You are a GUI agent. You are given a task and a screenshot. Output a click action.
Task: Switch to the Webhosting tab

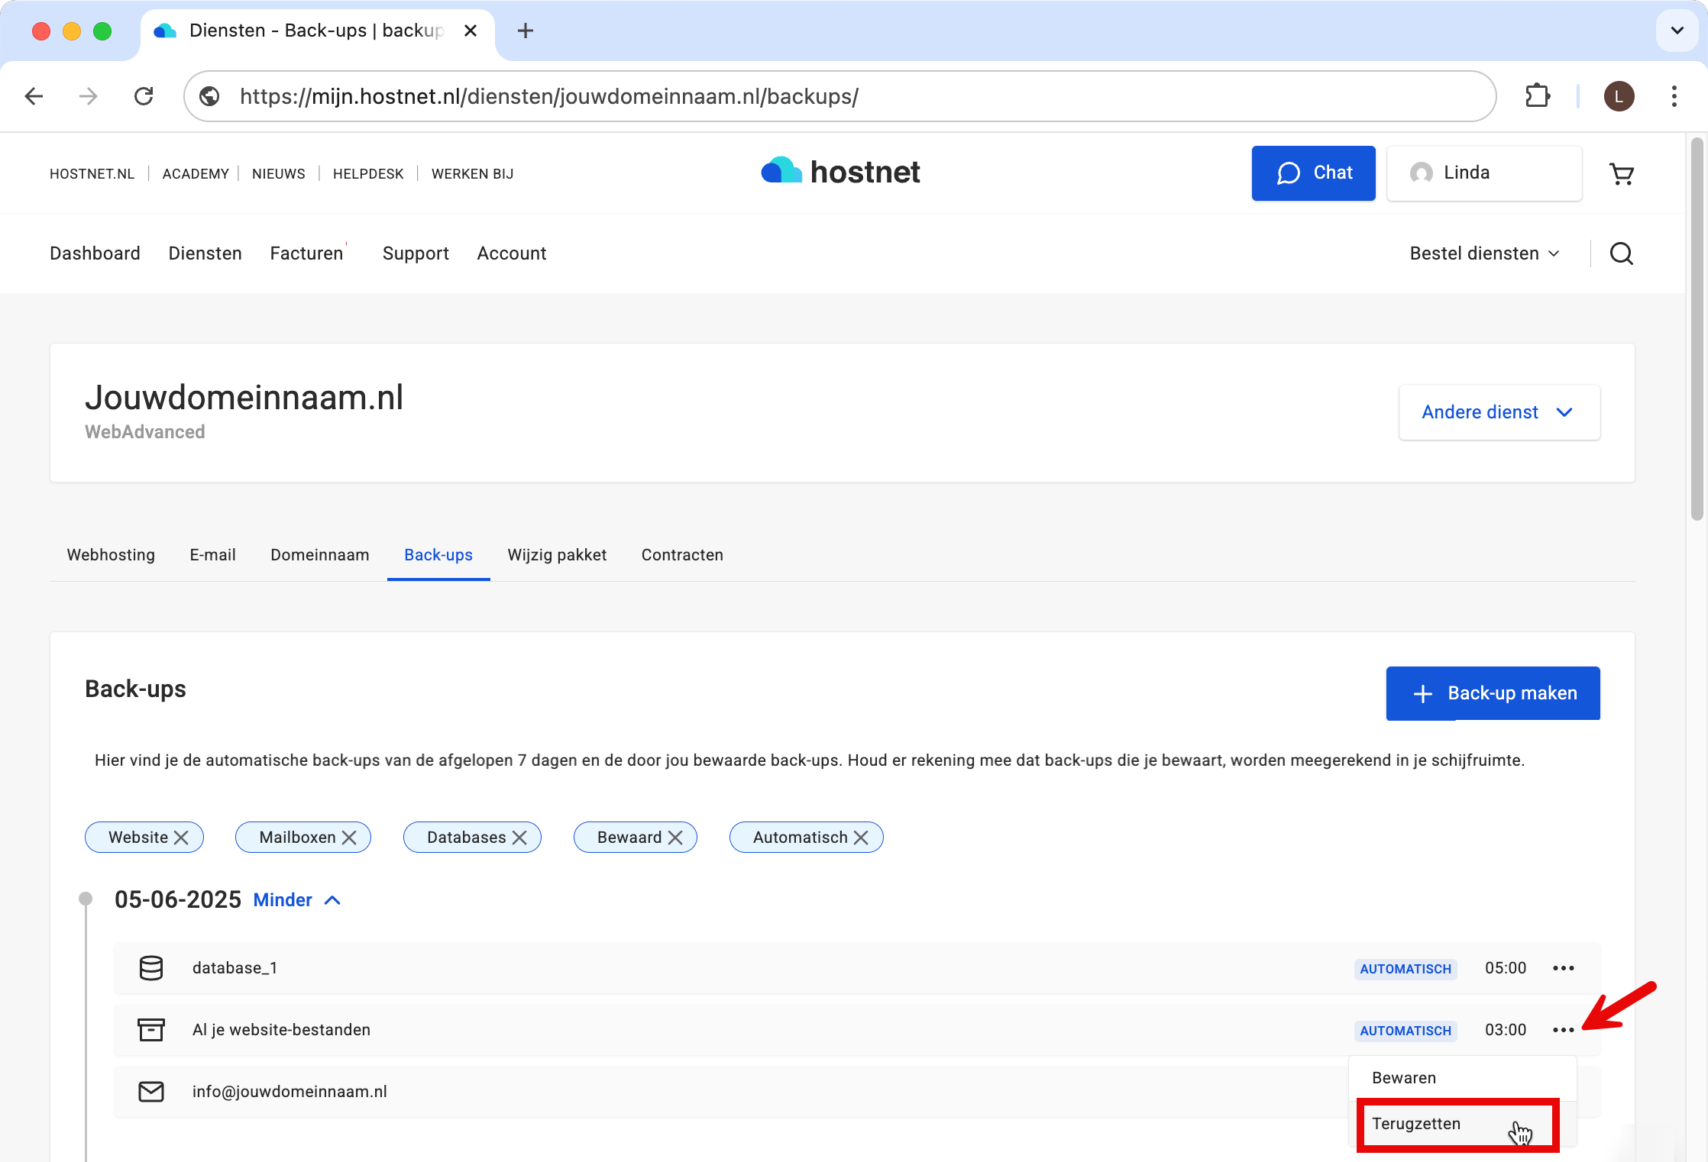pos(111,555)
